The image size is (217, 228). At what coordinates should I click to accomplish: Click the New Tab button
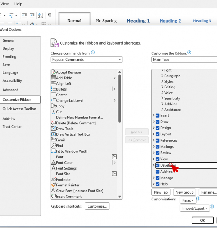[x=161, y=192]
